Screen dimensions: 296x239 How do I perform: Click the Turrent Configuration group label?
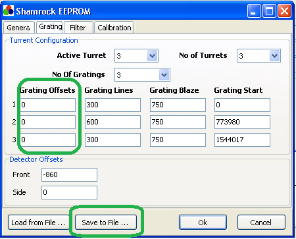(44, 40)
